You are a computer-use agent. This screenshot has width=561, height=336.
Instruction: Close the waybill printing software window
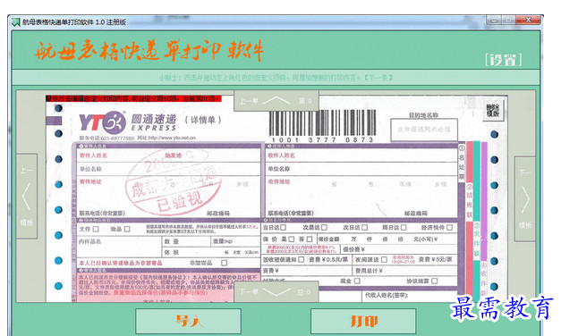click(528, 21)
